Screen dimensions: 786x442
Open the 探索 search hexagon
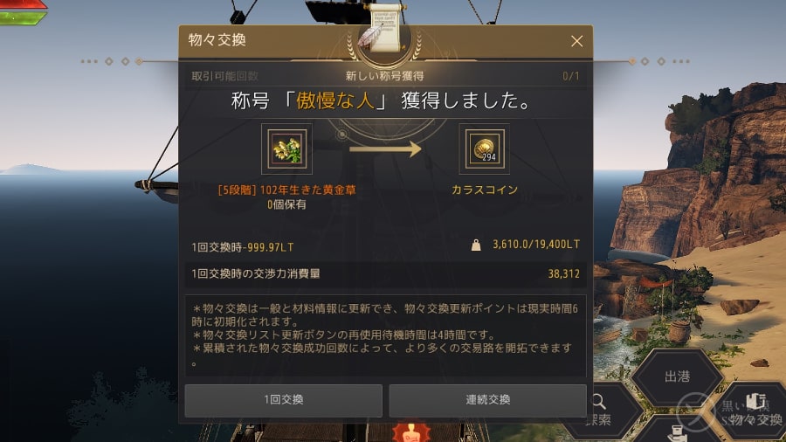point(602,411)
